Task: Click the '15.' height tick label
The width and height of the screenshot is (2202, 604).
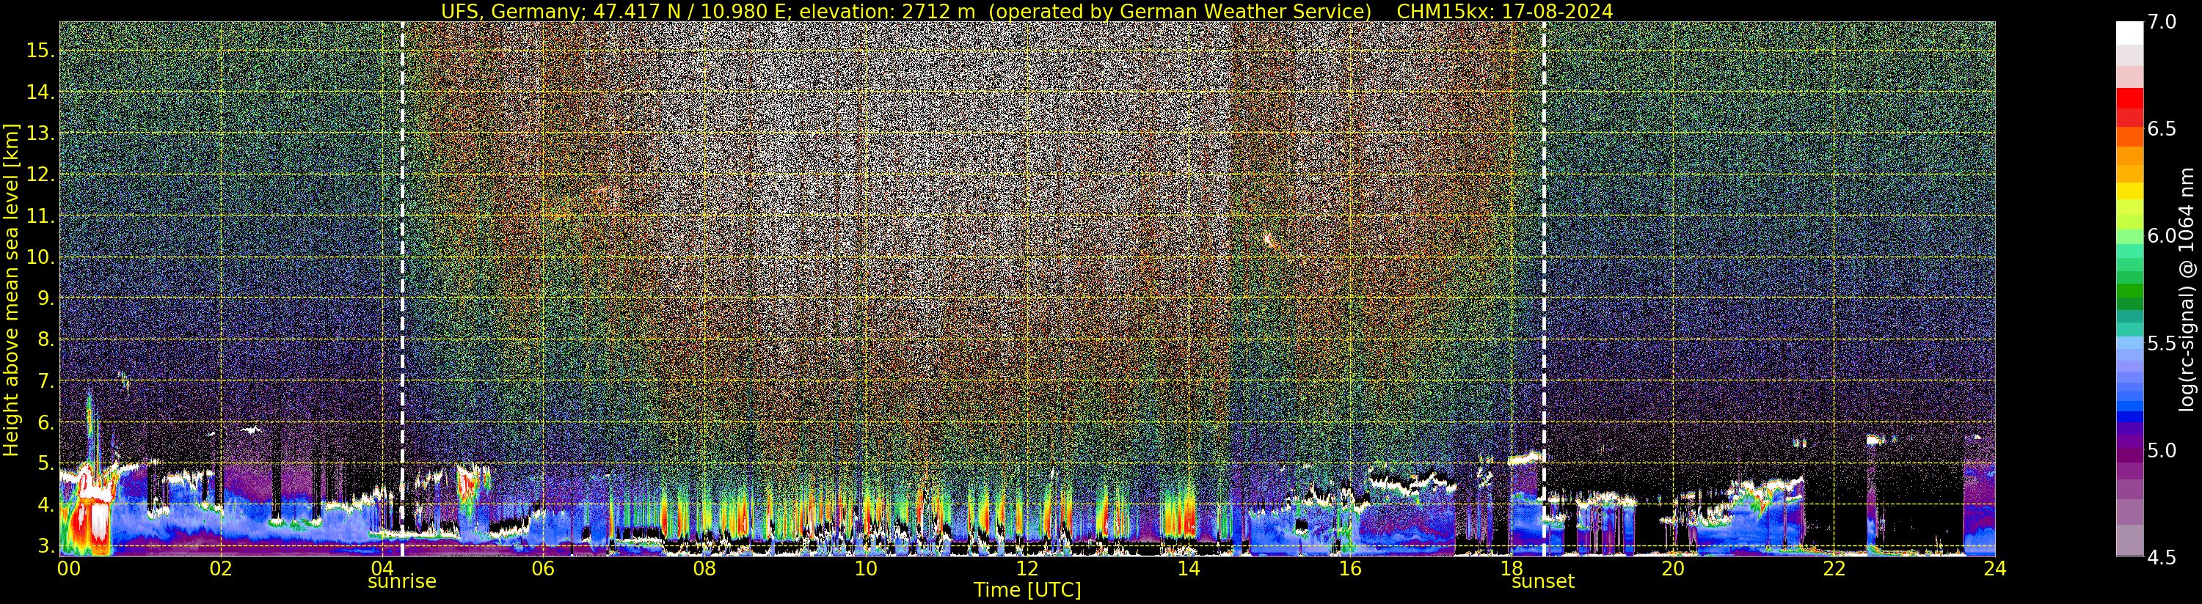Action: (40, 51)
